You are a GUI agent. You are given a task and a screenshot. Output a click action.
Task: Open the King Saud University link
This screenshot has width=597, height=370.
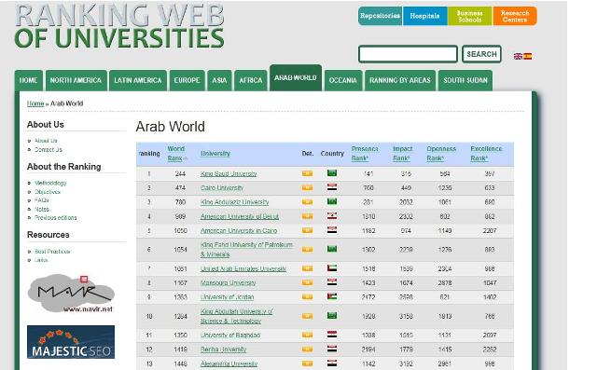229,173
